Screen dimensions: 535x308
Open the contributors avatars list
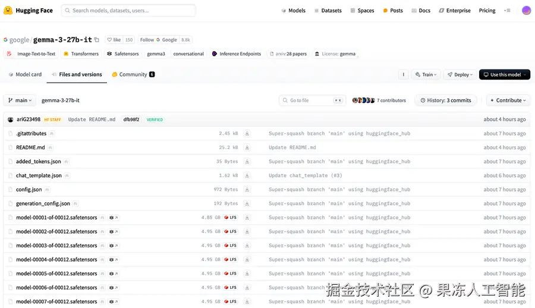(363, 100)
